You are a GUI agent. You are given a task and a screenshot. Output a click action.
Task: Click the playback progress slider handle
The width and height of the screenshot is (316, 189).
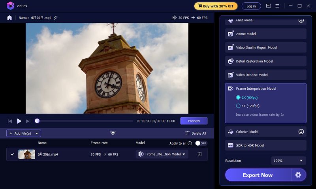tap(37, 121)
